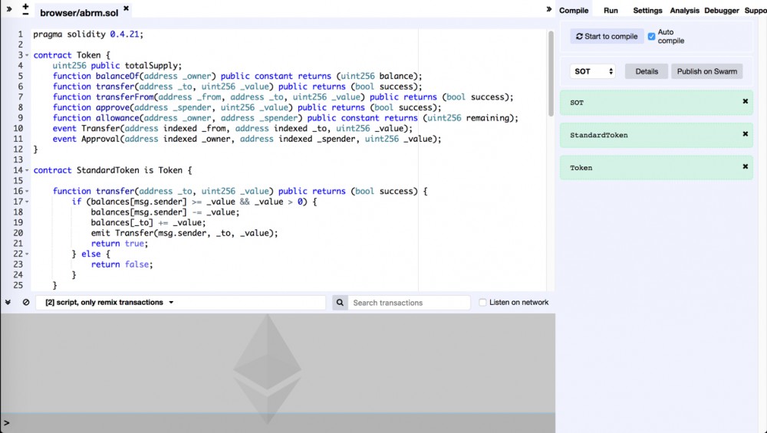Image resolution: width=767 pixels, height=433 pixels.
Task: Click return false on line 23
Action: [x=122, y=264]
